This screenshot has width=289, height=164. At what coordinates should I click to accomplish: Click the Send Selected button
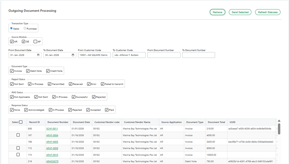pos(240,12)
